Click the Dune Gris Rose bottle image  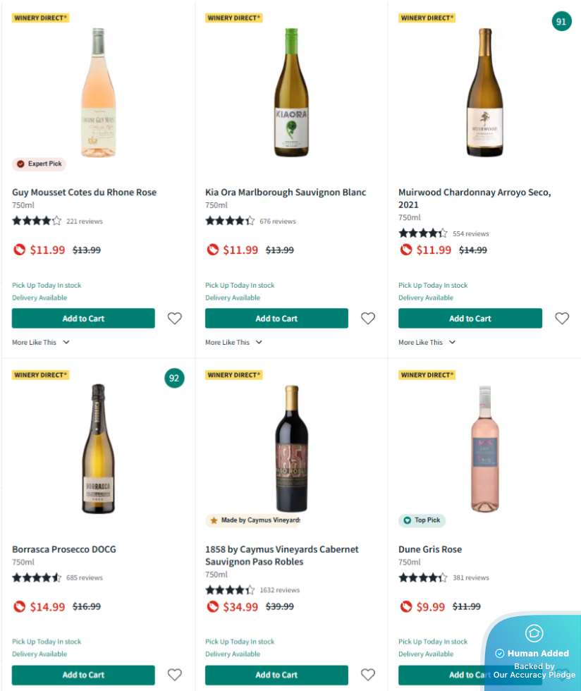484,448
